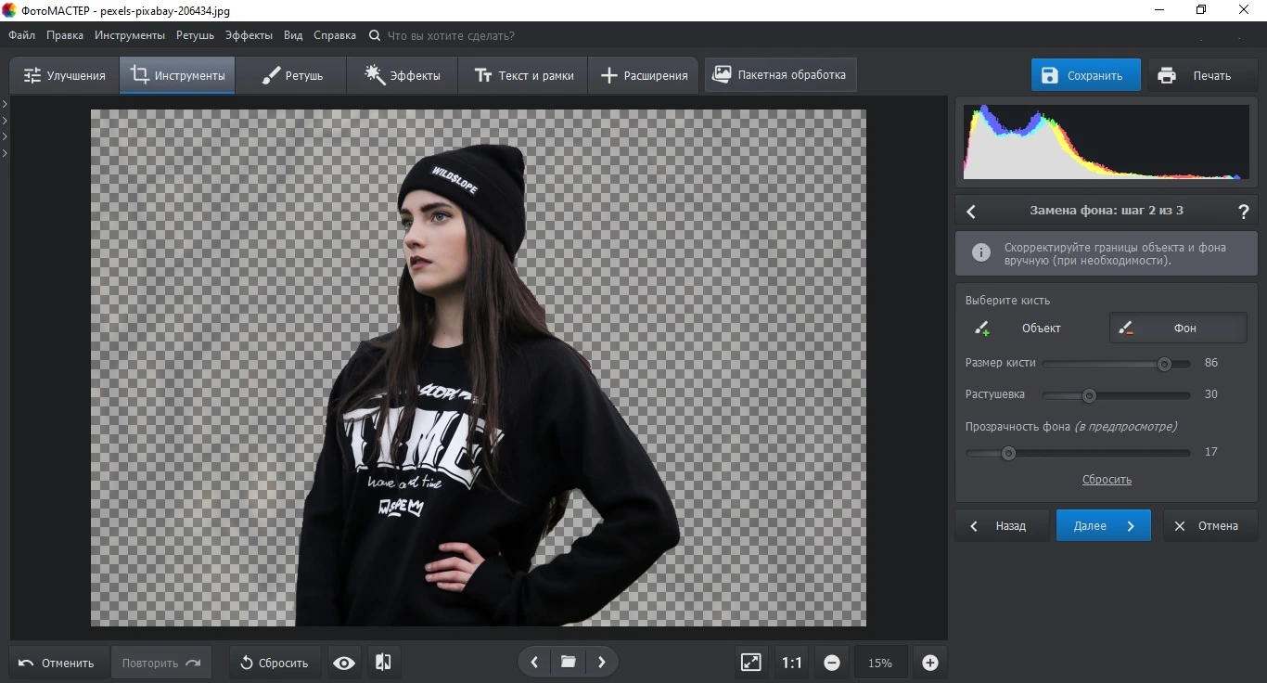The image size is (1267, 683).
Task: Click the before/after compare icon
Action: (383, 663)
